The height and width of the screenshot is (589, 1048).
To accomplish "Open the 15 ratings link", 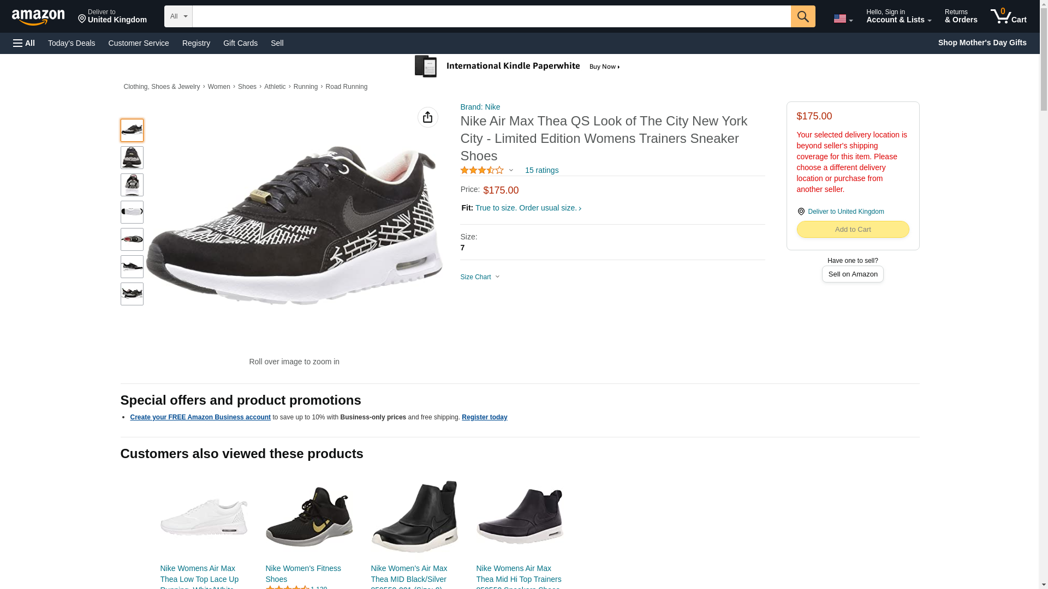I will [541, 170].
